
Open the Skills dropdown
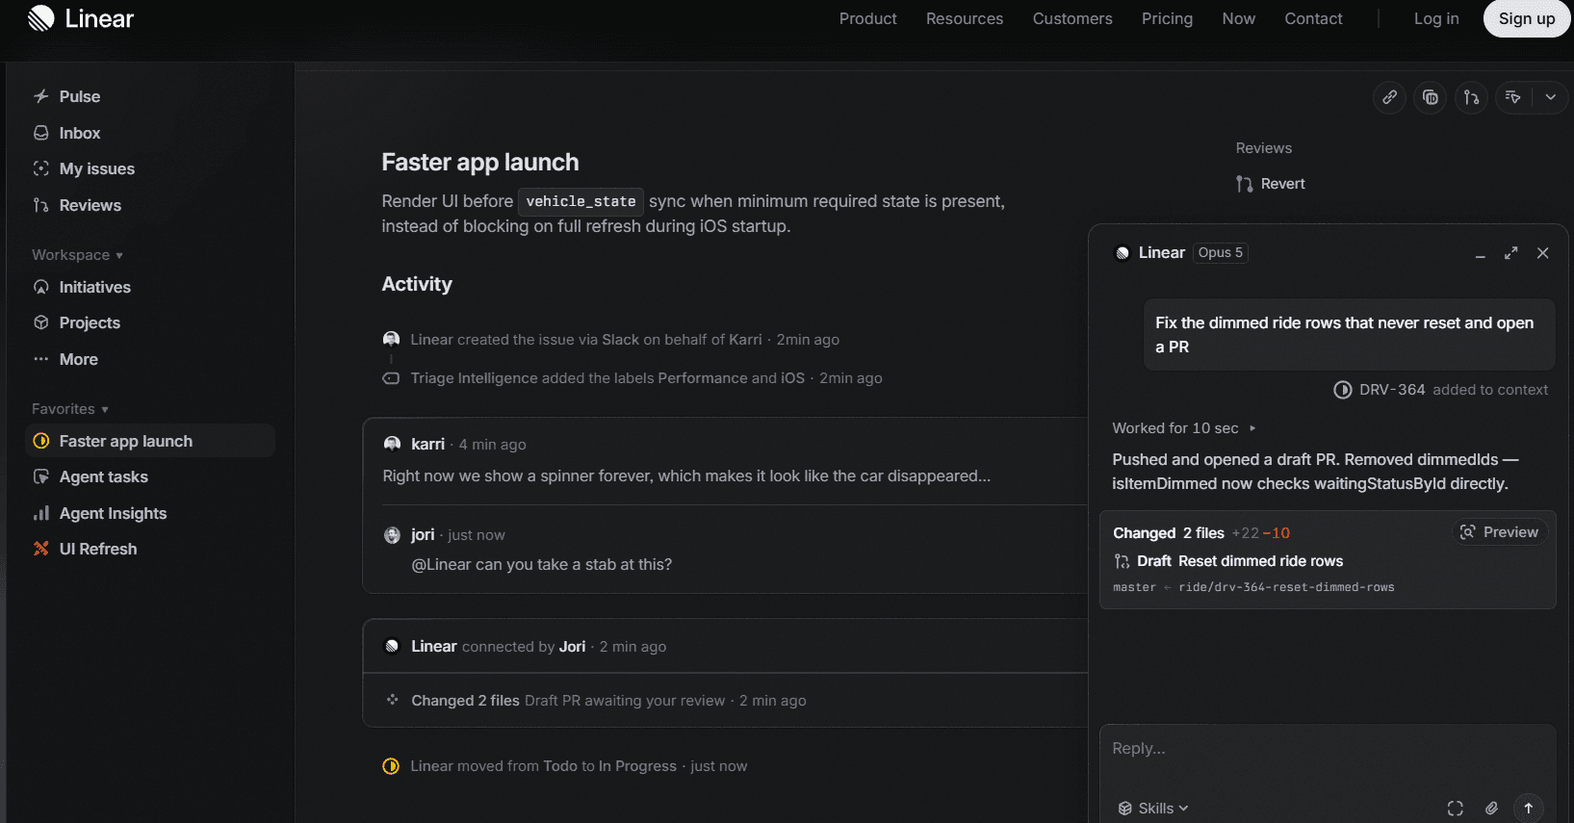coord(1153,809)
